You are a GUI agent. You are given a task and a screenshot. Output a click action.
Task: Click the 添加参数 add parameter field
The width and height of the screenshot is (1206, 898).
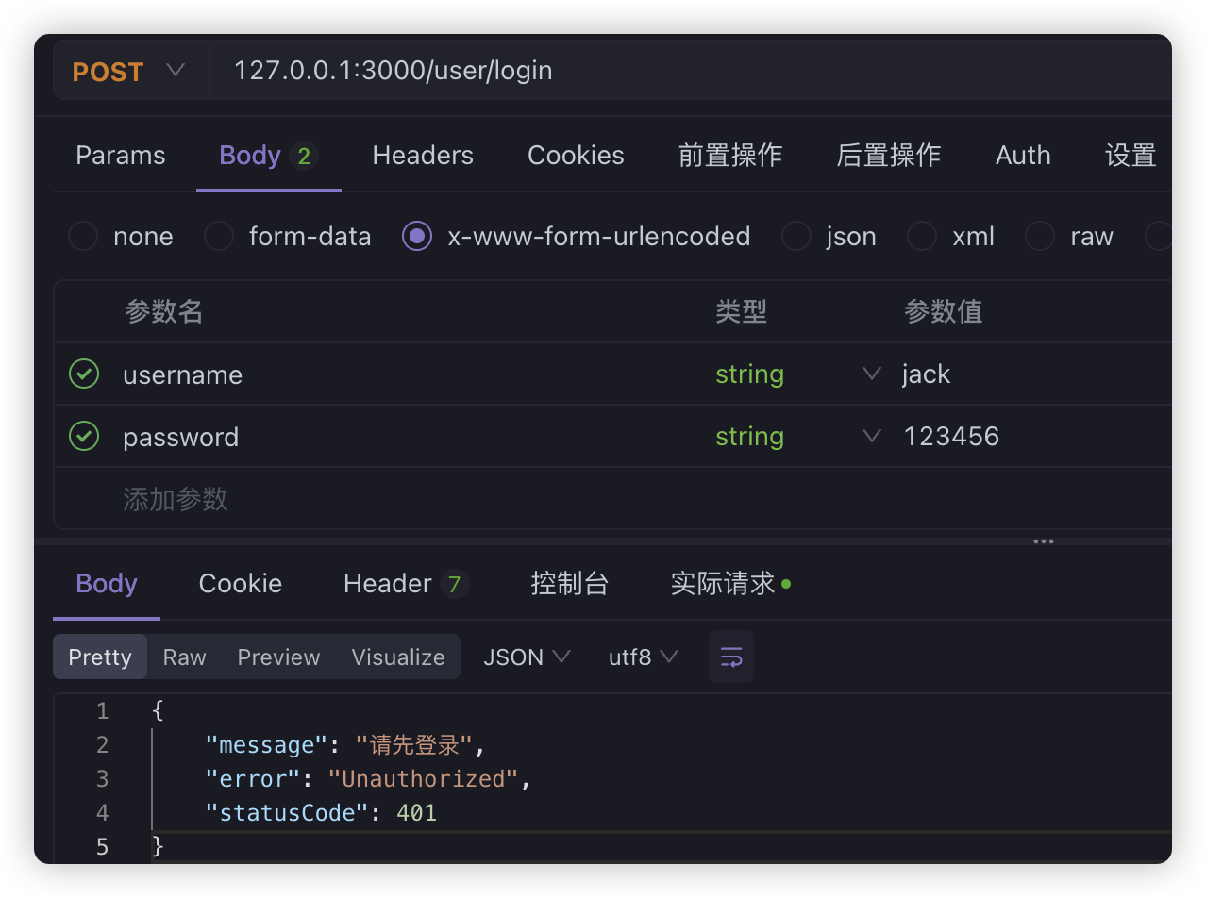176,499
